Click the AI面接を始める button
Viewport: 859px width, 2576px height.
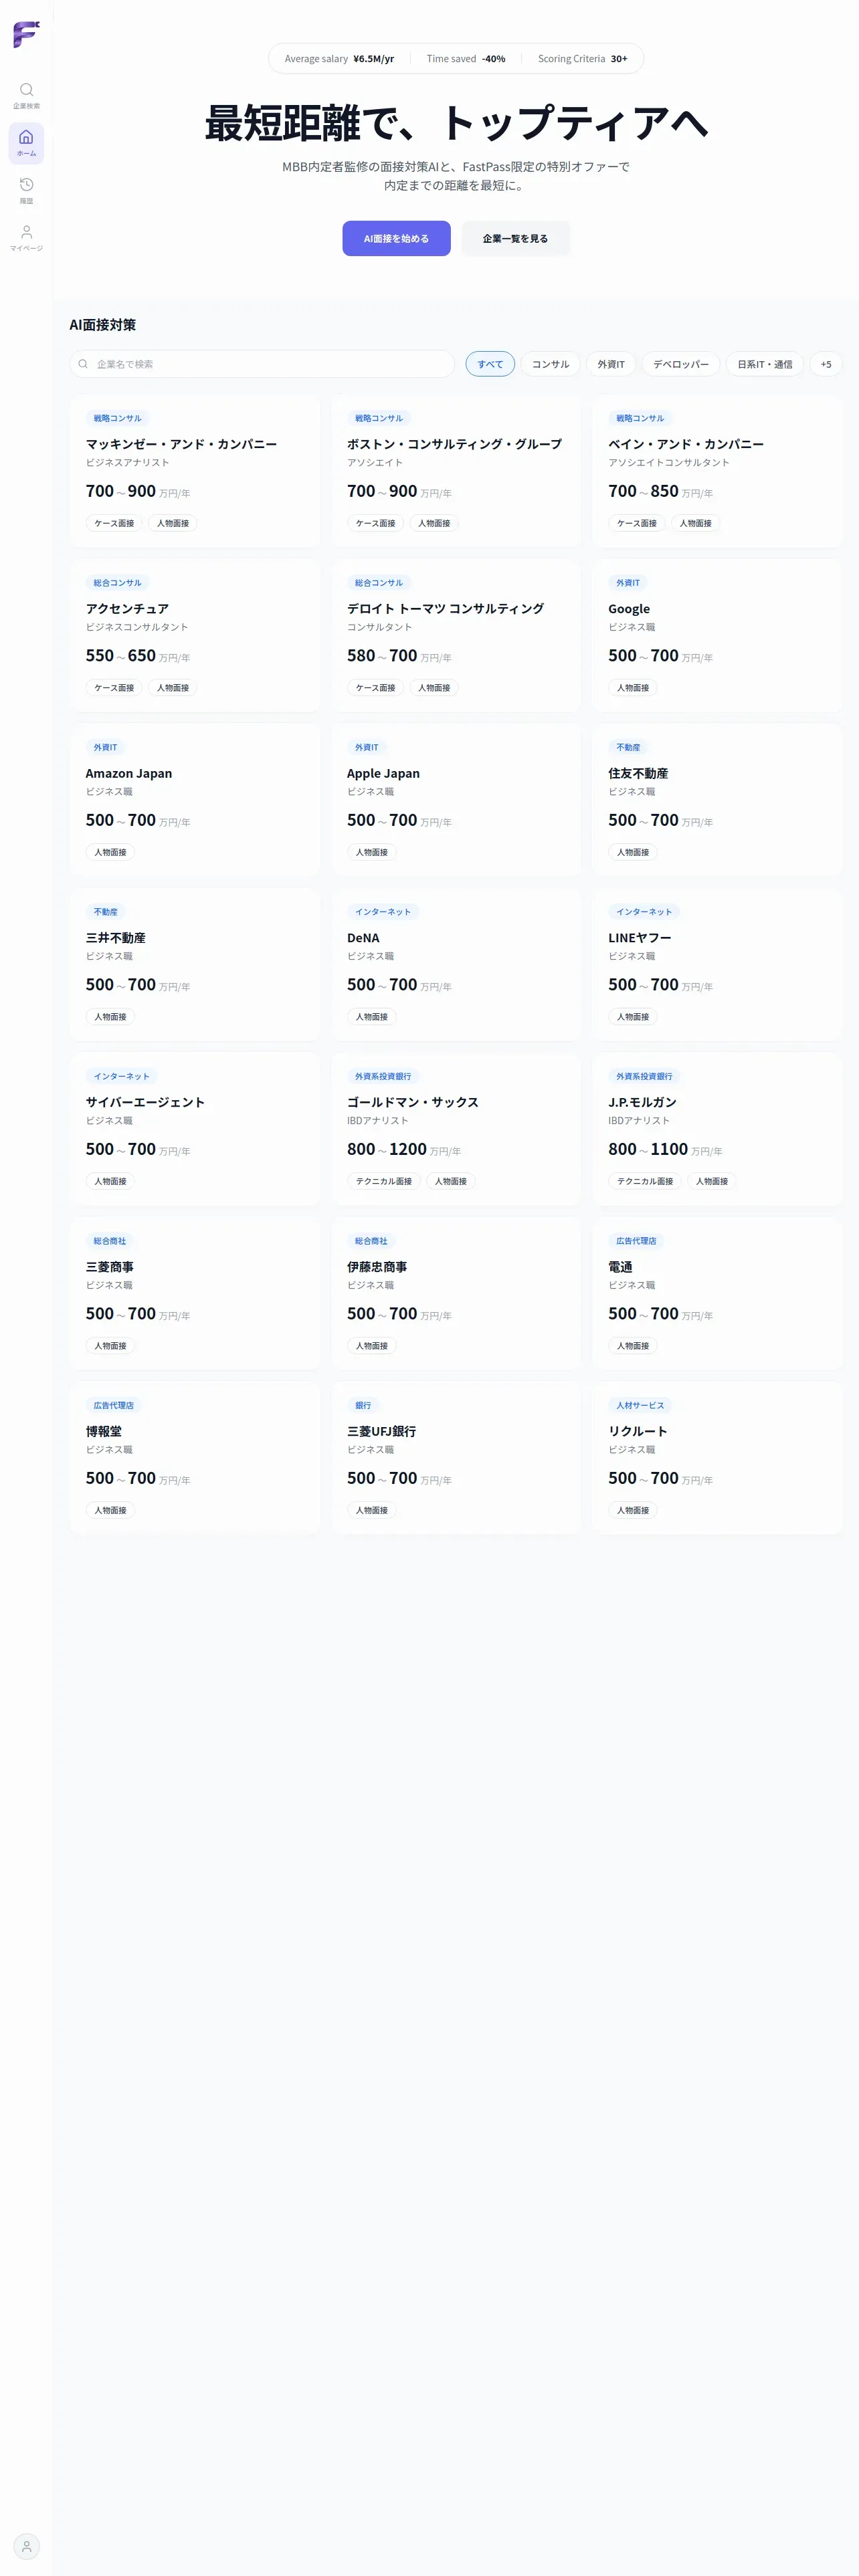(x=396, y=239)
